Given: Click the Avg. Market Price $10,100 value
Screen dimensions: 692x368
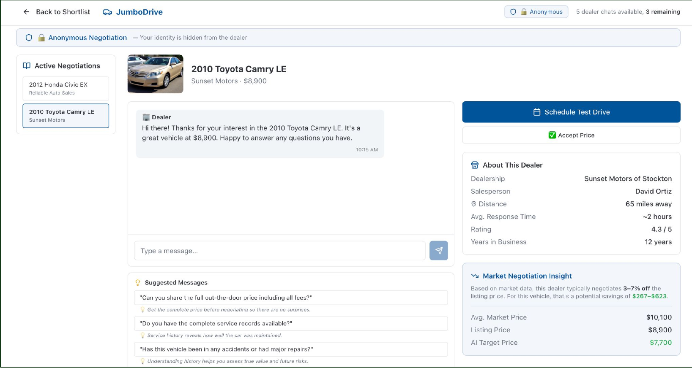Looking at the screenshot, I should [x=659, y=317].
